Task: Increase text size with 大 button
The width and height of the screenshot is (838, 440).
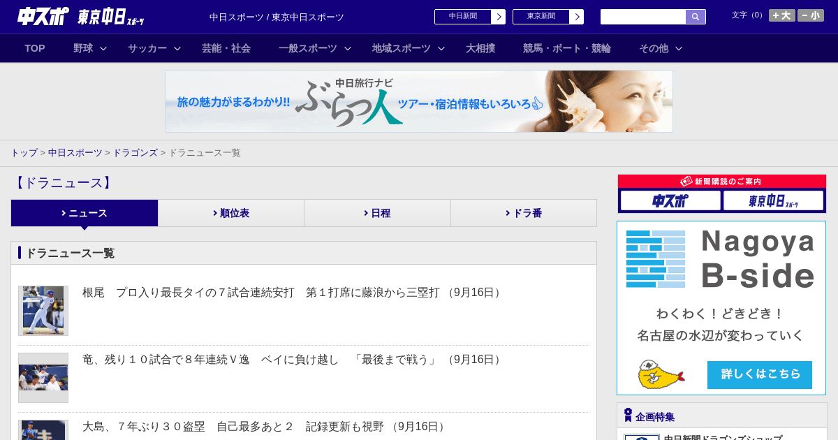Action: 782,15
